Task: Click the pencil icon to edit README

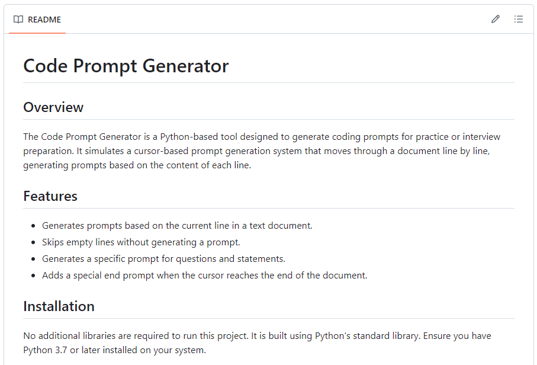Action: click(x=496, y=19)
